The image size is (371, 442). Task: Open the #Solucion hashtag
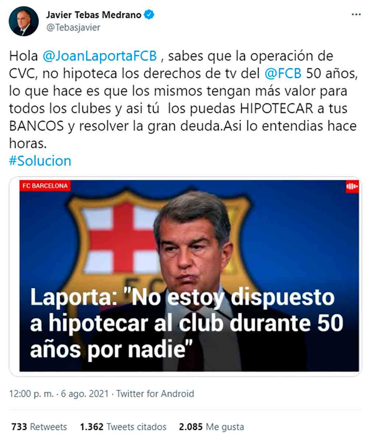[x=40, y=161]
